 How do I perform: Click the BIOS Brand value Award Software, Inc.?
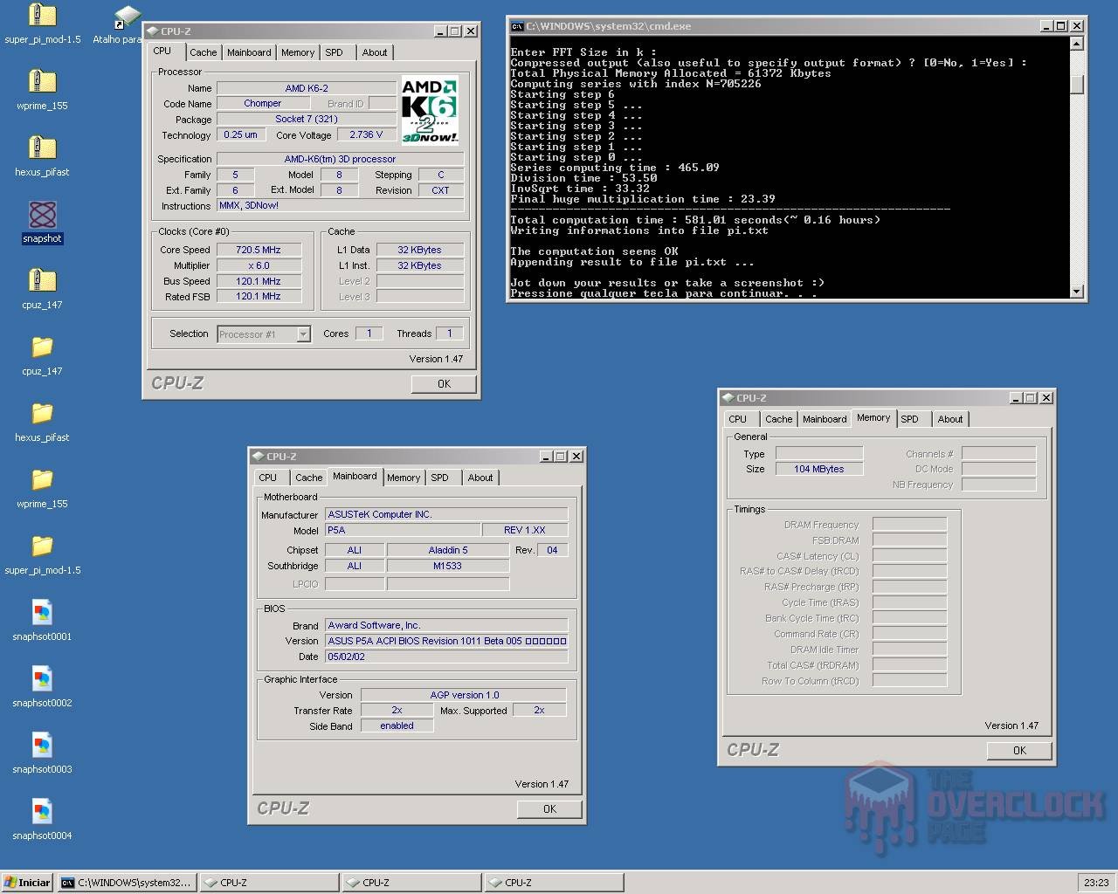click(446, 626)
